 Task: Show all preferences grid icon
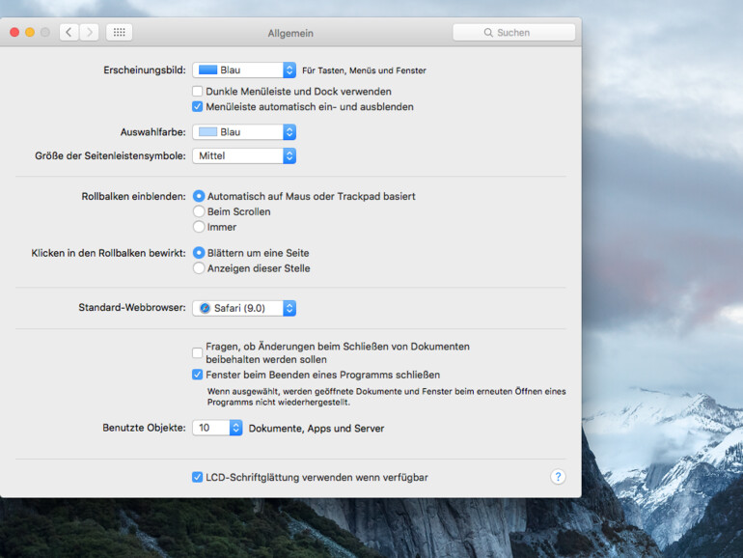click(119, 32)
